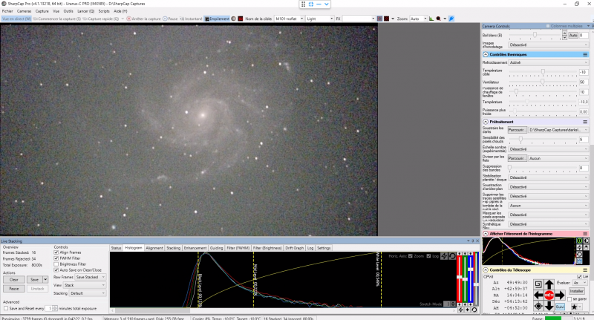Collapse Contrôles du Télescope section

point(486,270)
